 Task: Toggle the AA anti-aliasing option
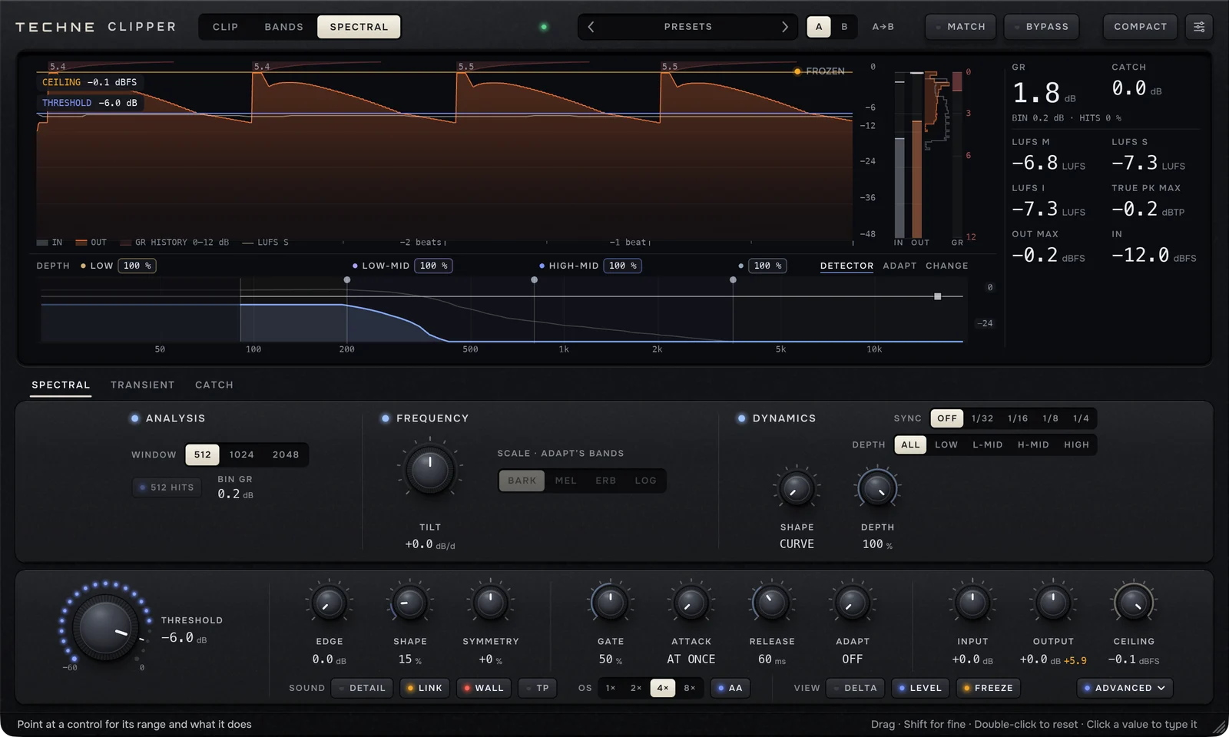pyautogui.click(x=730, y=688)
